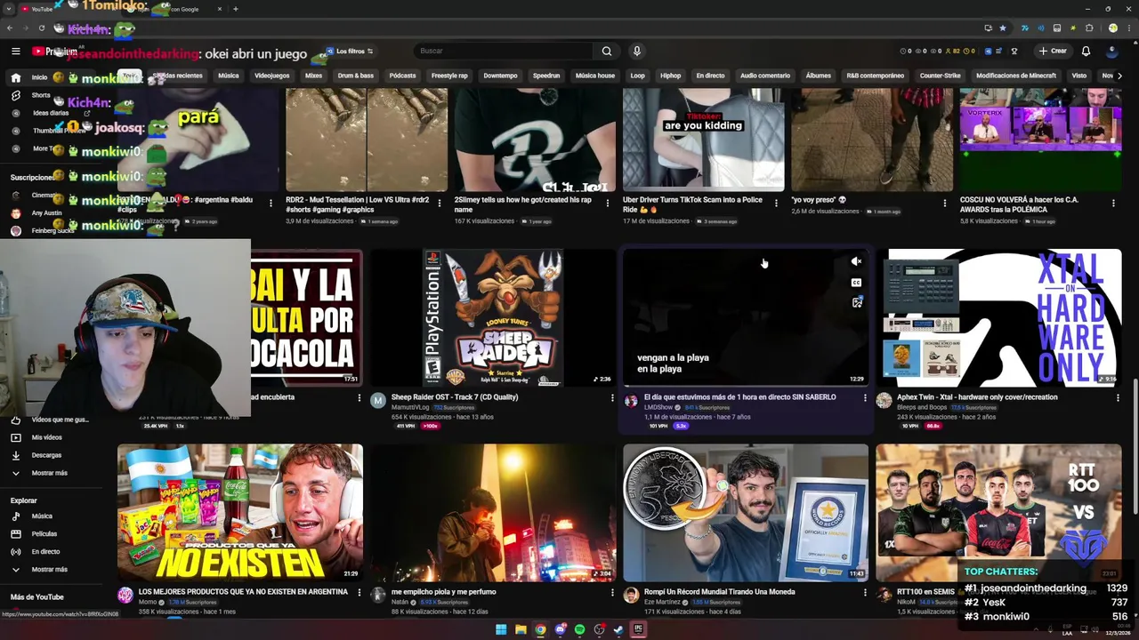Open options for COSCU NO VOLVERÁ video
This screenshot has width=1139, height=640.
[x=1113, y=204]
